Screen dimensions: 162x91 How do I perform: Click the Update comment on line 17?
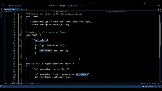click(46, 32)
